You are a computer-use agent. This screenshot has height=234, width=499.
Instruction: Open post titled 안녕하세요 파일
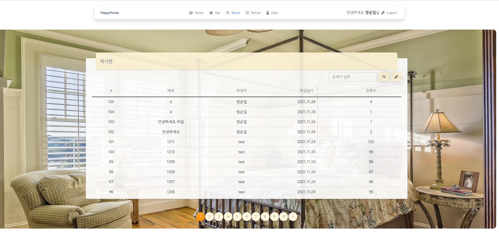pyautogui.click(x=170, y=122)
